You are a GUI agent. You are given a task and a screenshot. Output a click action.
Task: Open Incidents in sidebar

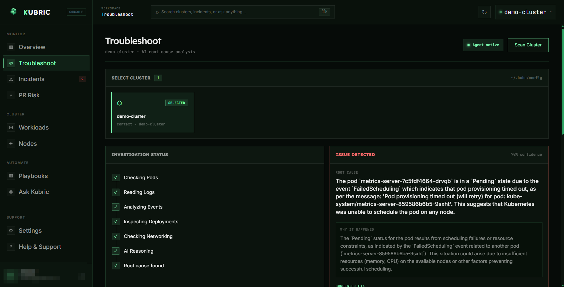point(46,79)
